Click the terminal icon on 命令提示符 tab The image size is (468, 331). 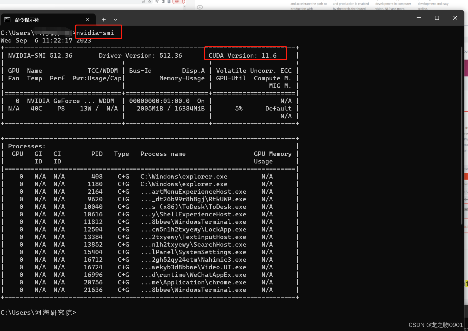(8, 20)
